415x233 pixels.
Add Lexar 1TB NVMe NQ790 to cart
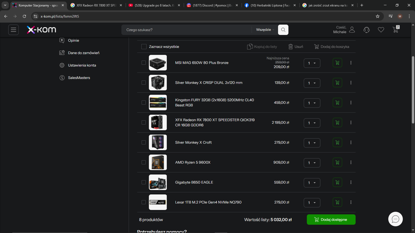point(337,202)
